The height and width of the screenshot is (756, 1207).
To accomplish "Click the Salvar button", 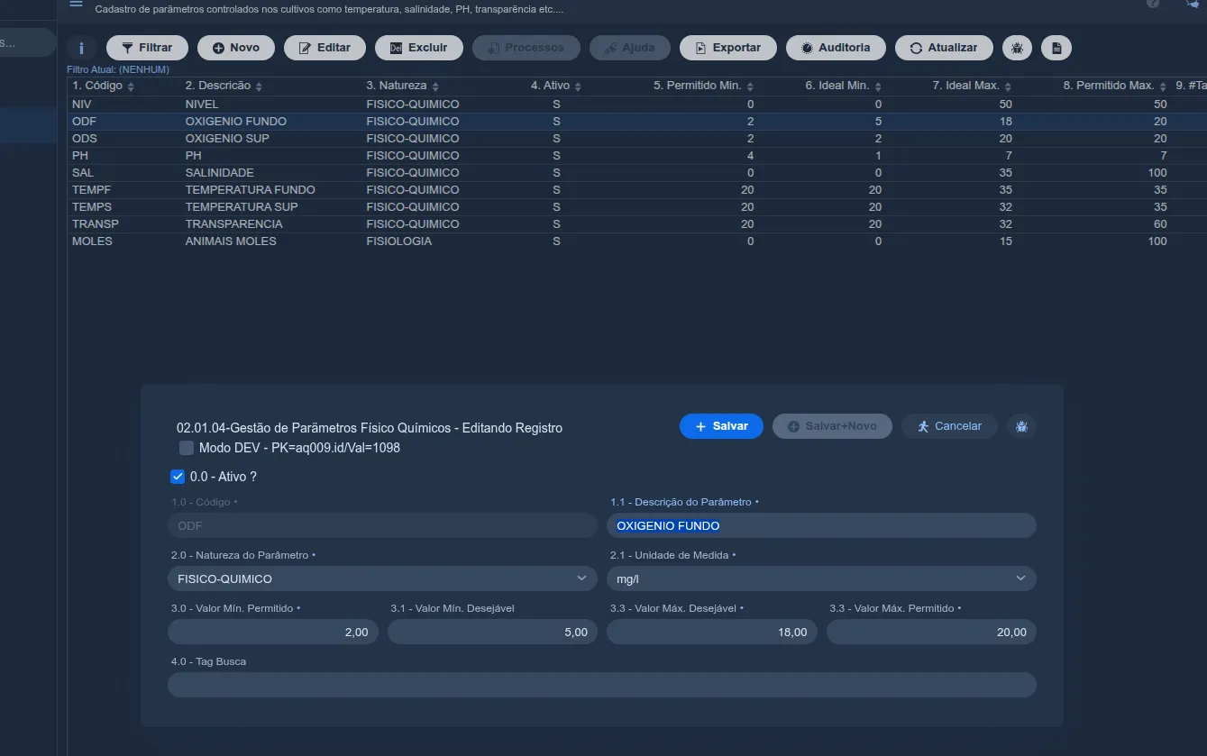I will (721, 426).
